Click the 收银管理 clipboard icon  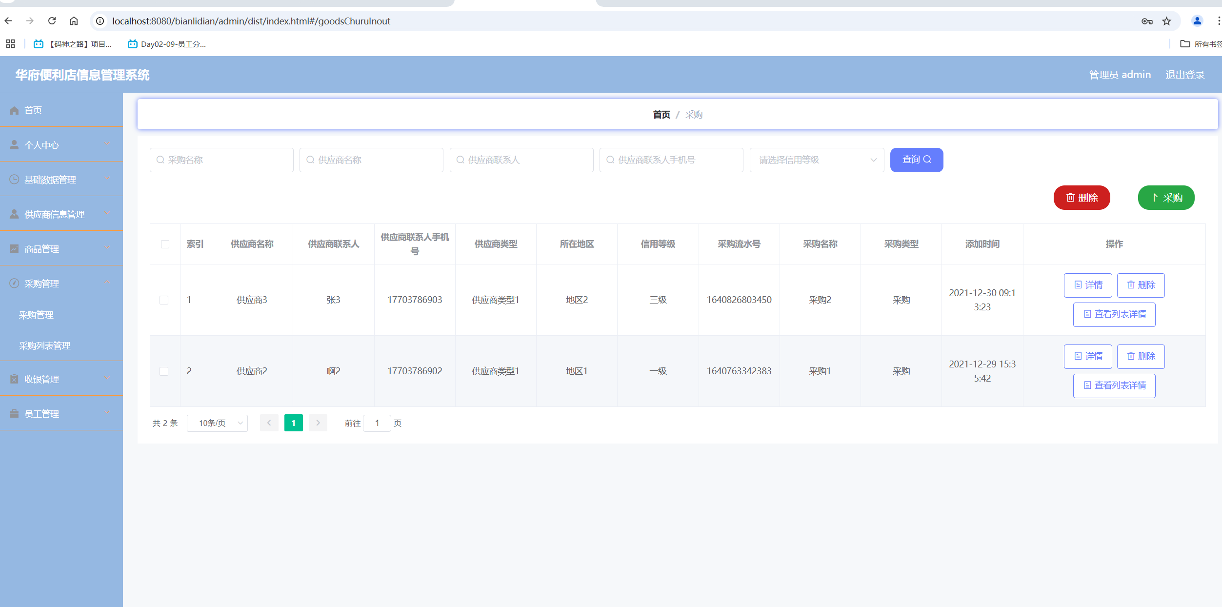tap(14, 379)
